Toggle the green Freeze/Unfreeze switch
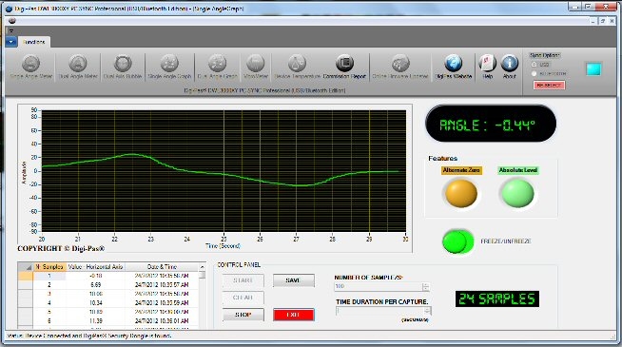This screenshot has width=622, height=347. tap(457, 241)
